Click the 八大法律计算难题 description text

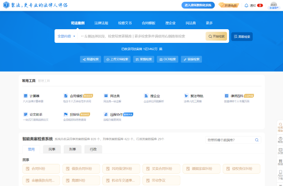point(33,101)
